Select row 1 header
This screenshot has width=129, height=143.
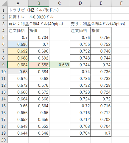coord(4,10)
